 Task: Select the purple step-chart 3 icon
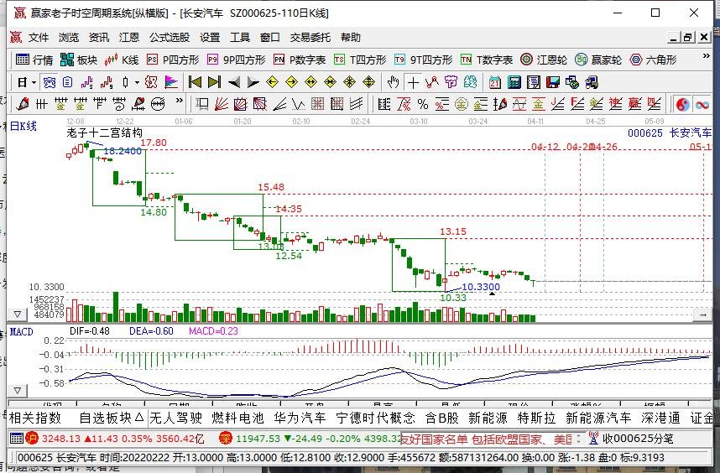point(86,82)
